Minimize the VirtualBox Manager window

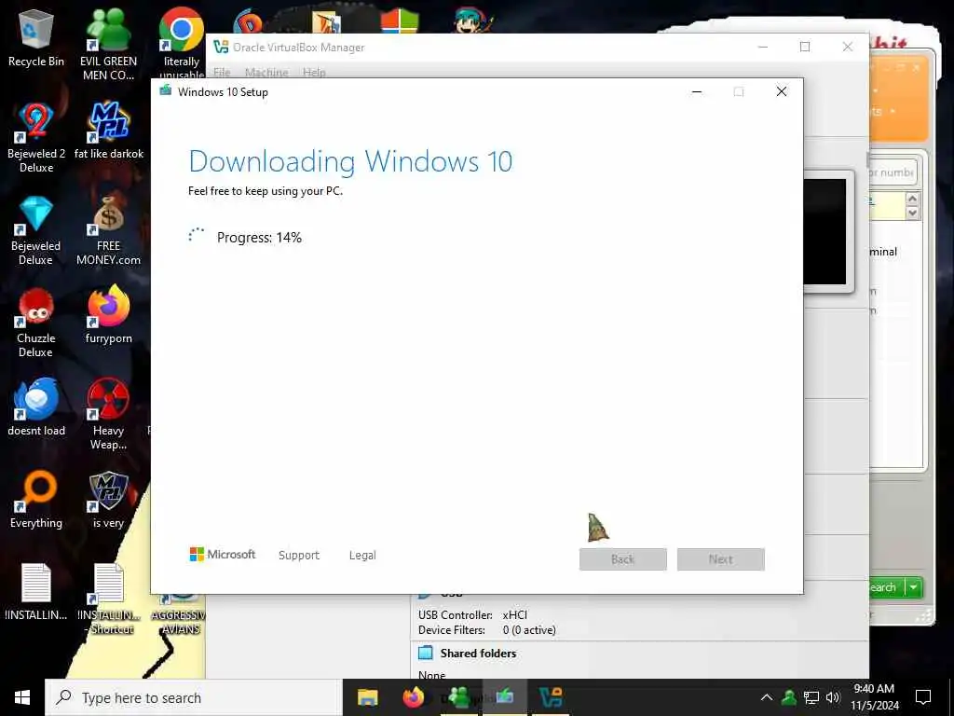click(763, 47)
